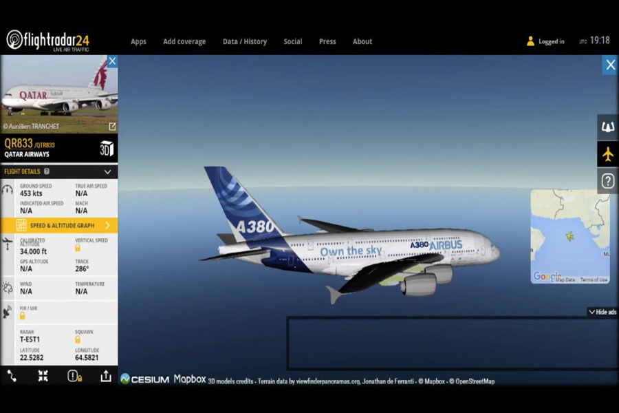Click the aircraft marker on mini map

(569, 236)
